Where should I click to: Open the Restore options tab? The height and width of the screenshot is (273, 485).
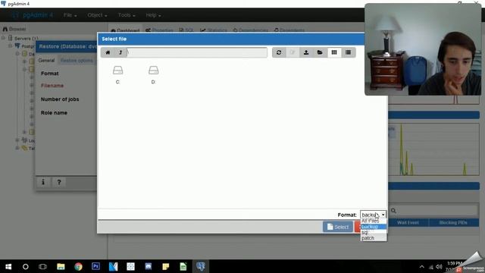point(77,61)
